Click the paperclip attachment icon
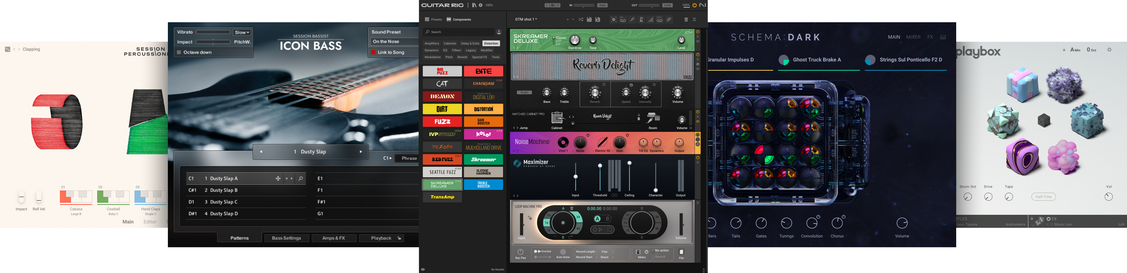The height and width of the screenshot is (273, 1127). [x=669, y=20]
